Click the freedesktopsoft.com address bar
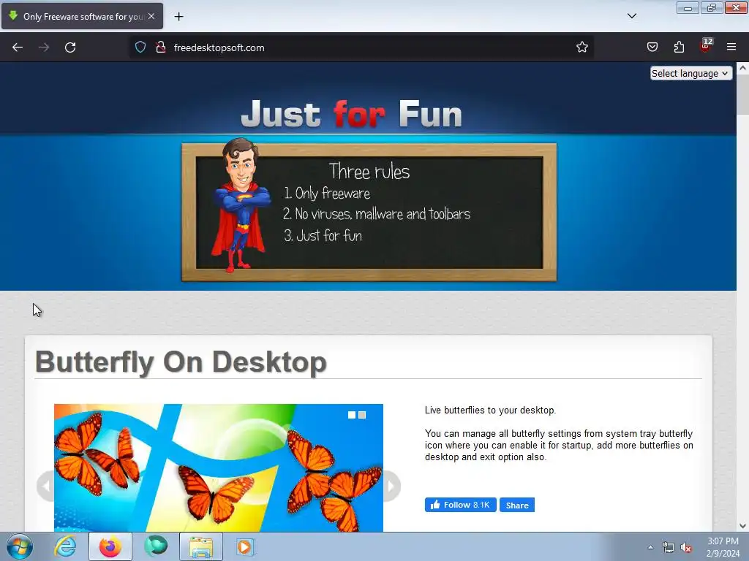 (x=363, y=47)
